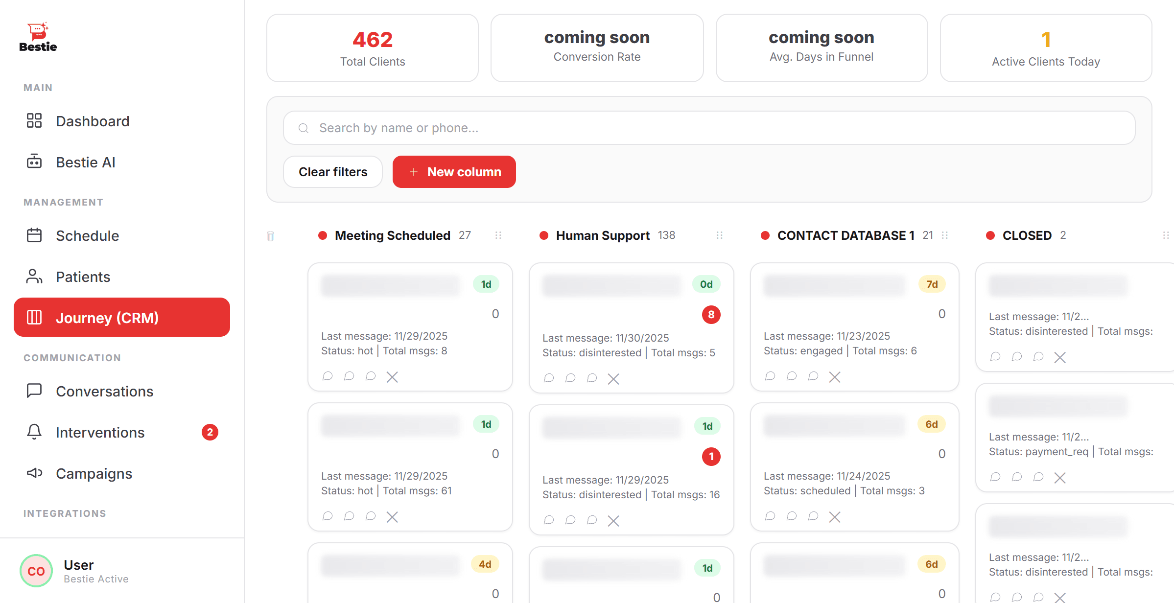Click the CONTACT DATABASE 1 column title
Screen dimensions: 1174x603
(846, 235)
